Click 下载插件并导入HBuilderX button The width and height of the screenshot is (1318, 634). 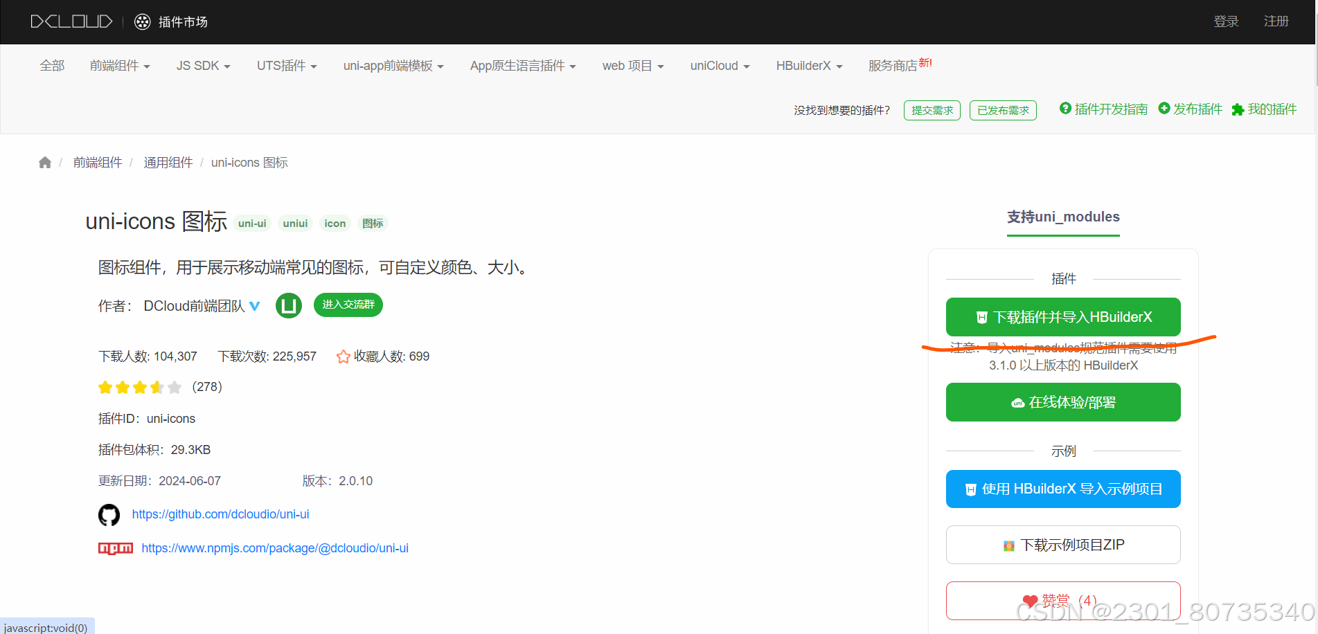coord(1063,317)
